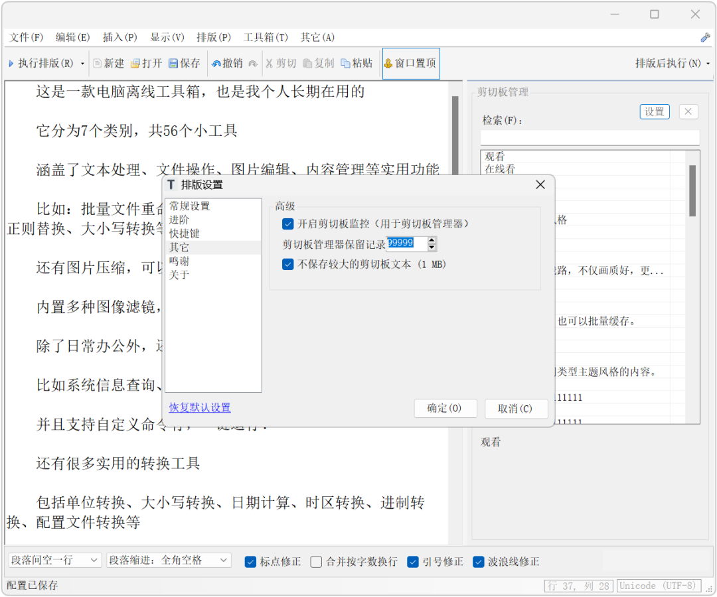Click the wrench icon at top right

(x=705, y=37)
